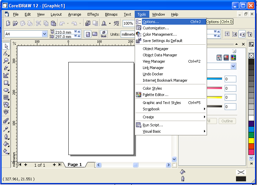The width and height of the screenshot is (257, 185).
Task: Select the color palettes button in docker
Action: pos(233,58)
